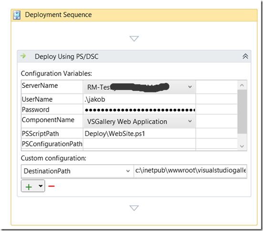263x231 pixels.
Task: Click the empty PSConfigurationPath field
Action: [139, 144]
